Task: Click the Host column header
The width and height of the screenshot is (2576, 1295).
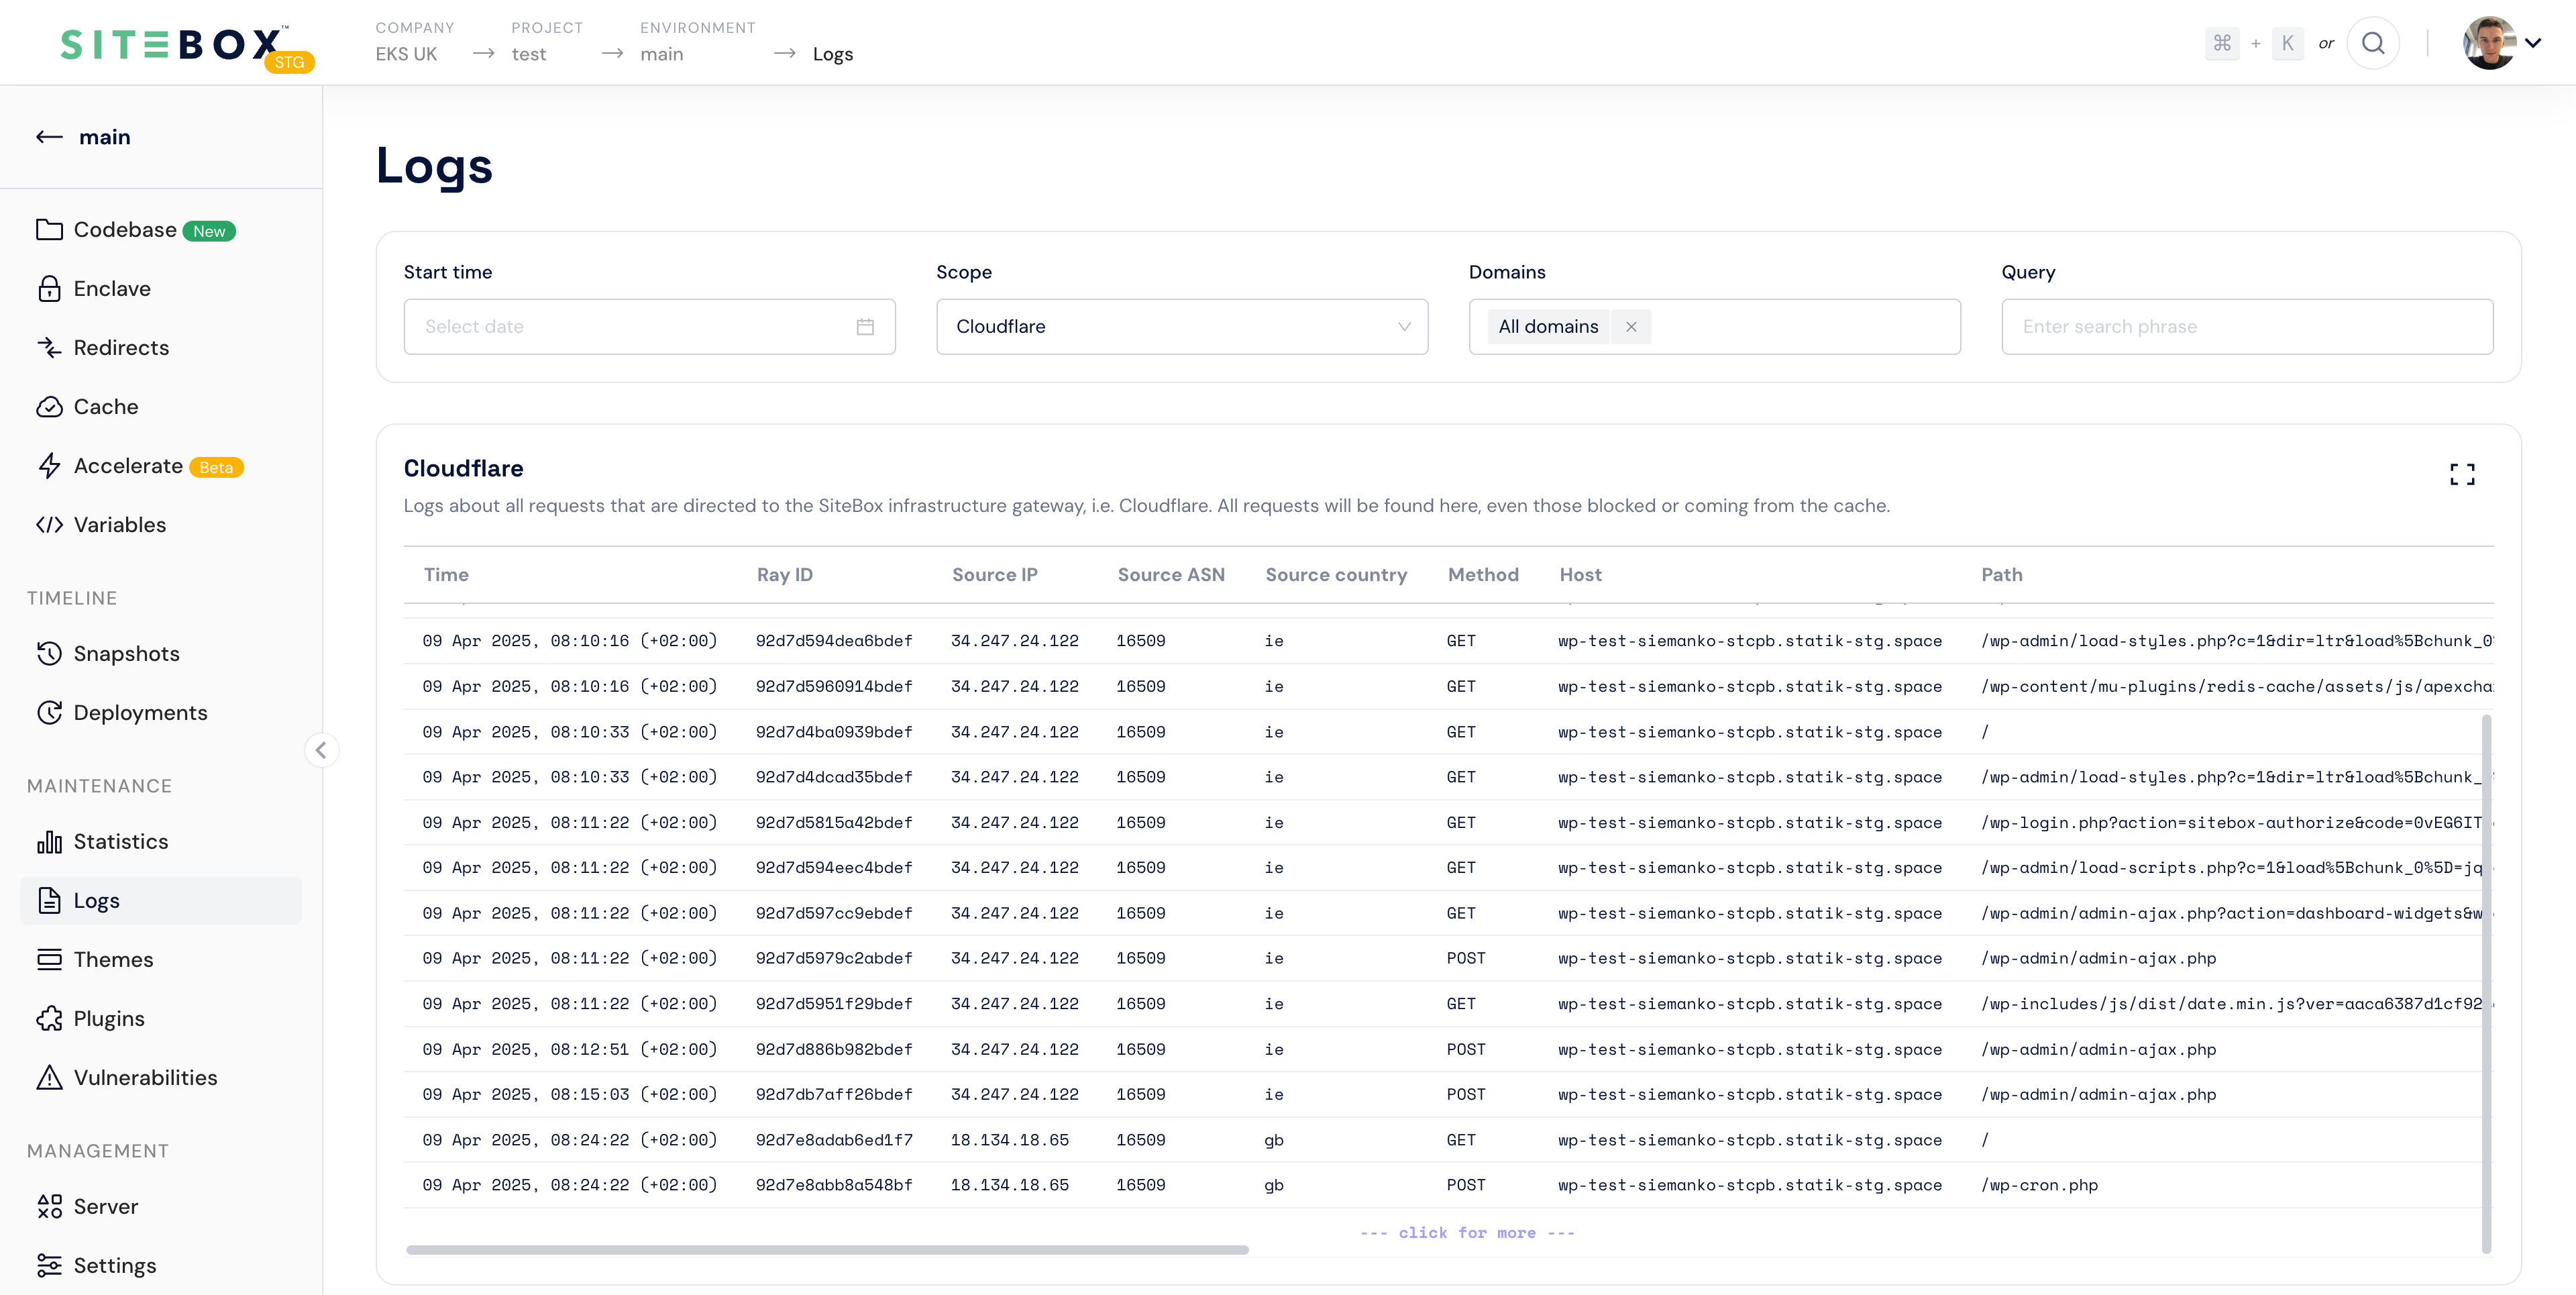Action: pos(1580,575)
